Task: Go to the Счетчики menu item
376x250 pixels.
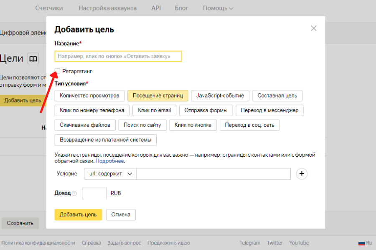Action: pos(49,8)
